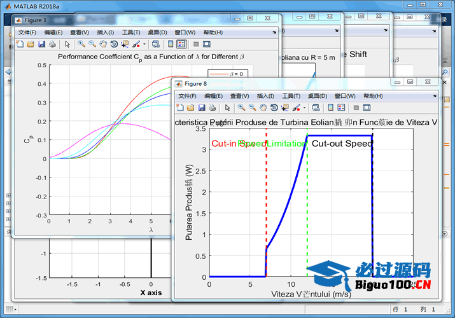The width and height of the screenshot is (455, 318).
Task: Select Pan hand tool in Figure 8
Action: (x=263, y=108)
